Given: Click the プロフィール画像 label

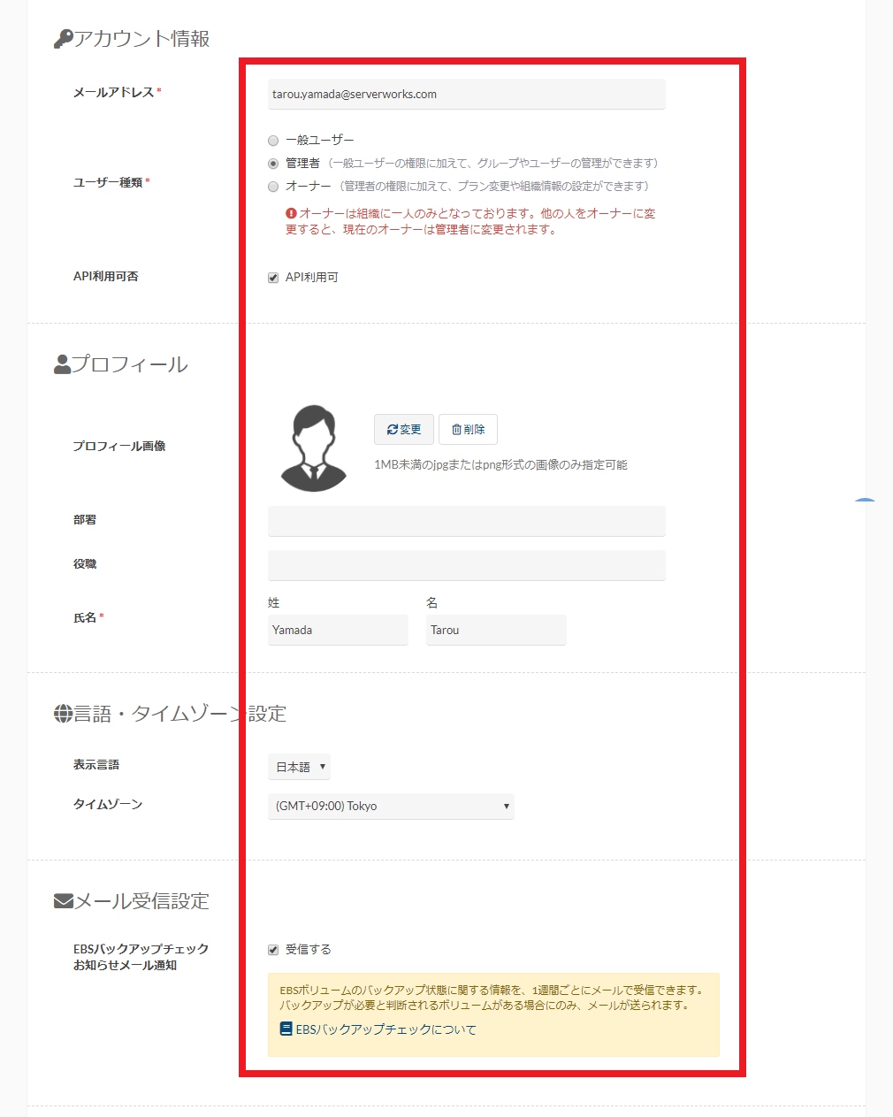Looking at the screenshot, I should (x=119, y=446).
